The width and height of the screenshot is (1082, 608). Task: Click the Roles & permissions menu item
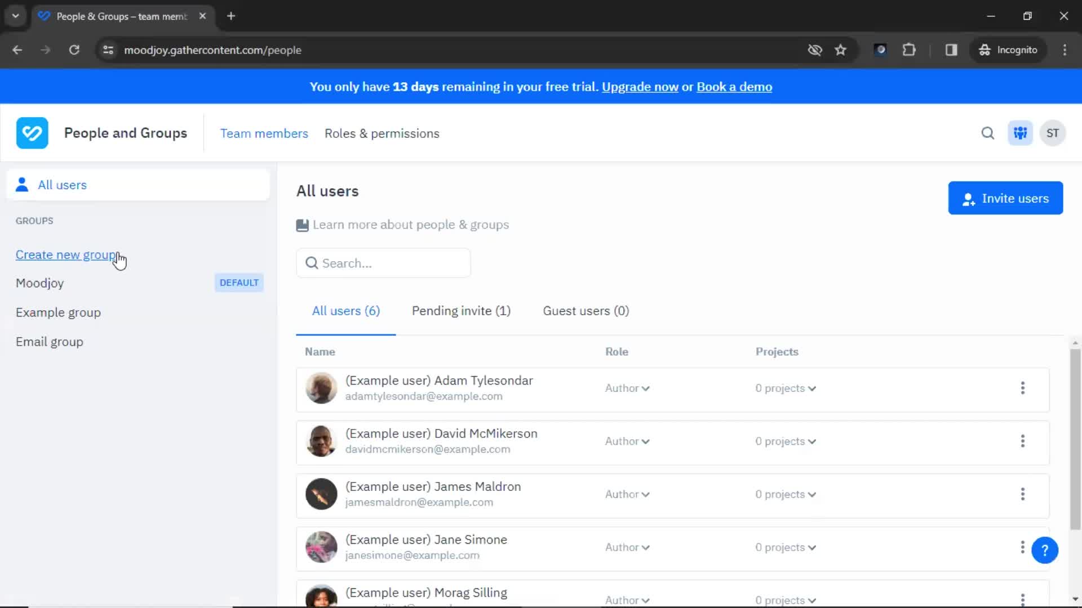click(381, 133)
